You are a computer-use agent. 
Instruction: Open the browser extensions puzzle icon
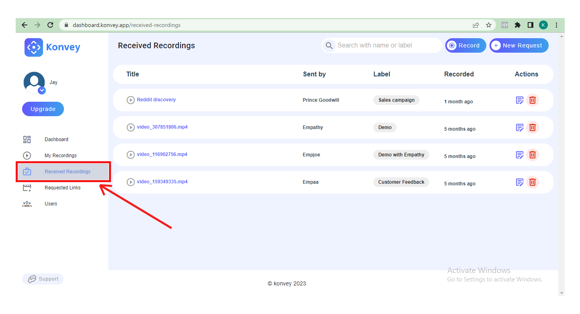coord(518,25)
